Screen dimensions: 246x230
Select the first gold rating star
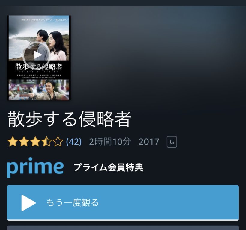pos(13,142)
